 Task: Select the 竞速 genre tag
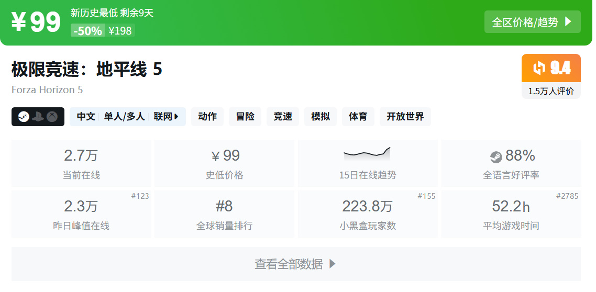tap(283, 117)
